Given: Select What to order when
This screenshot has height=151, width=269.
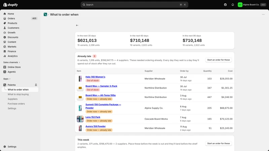Looking at the screenshot, I should pyautogui.click(x=20, y=90).
